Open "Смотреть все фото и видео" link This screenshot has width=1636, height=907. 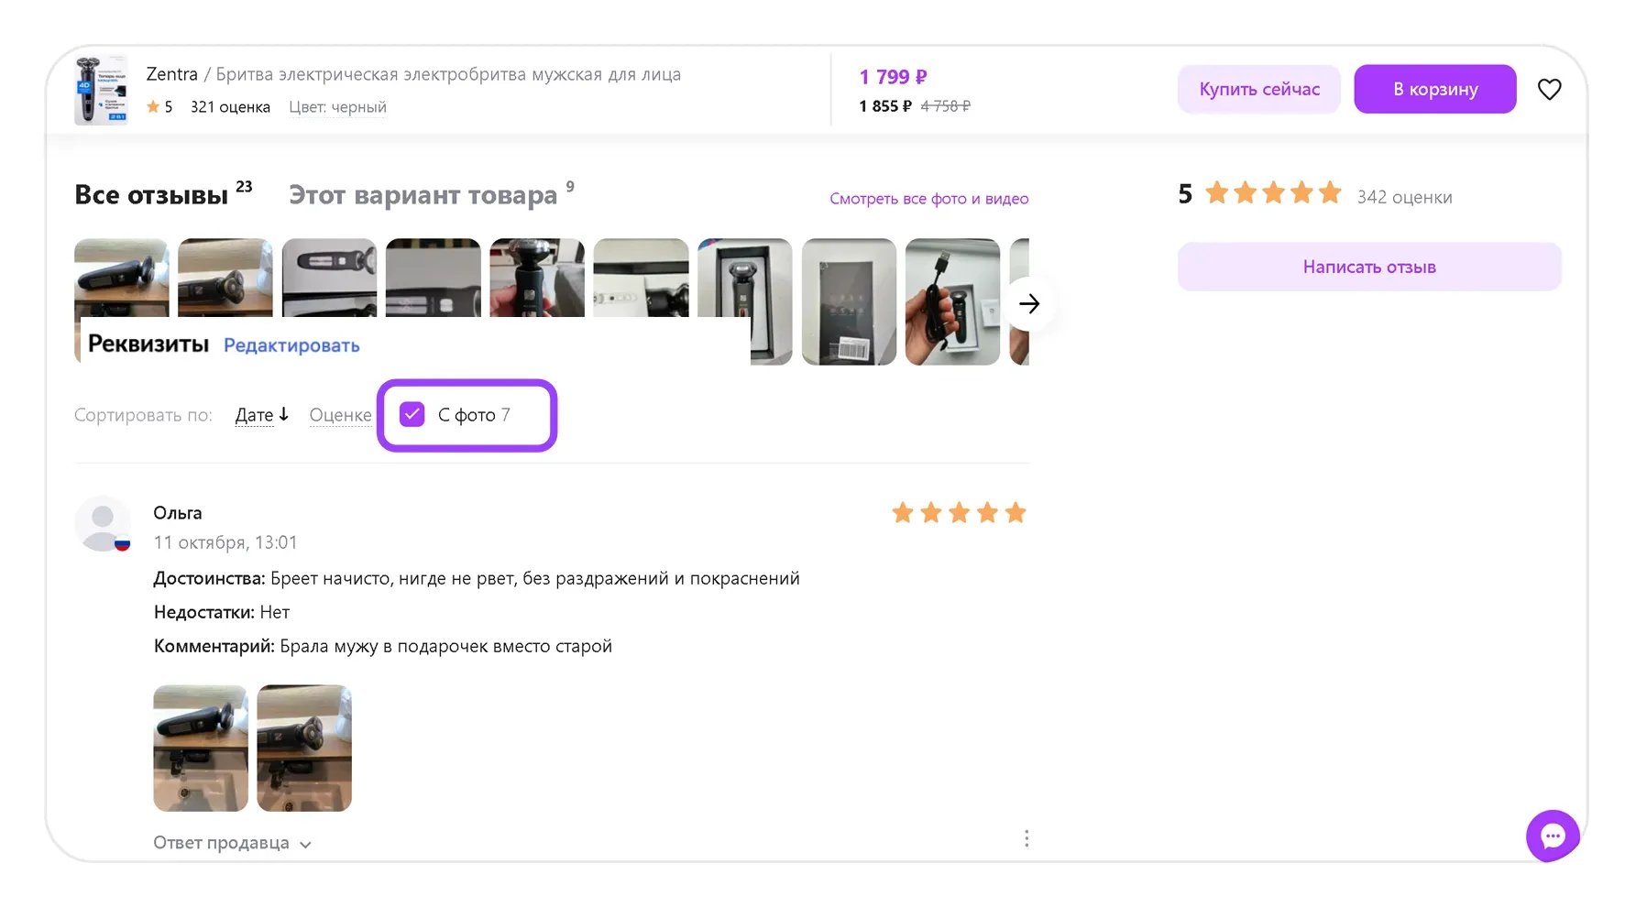click(928, 199)
